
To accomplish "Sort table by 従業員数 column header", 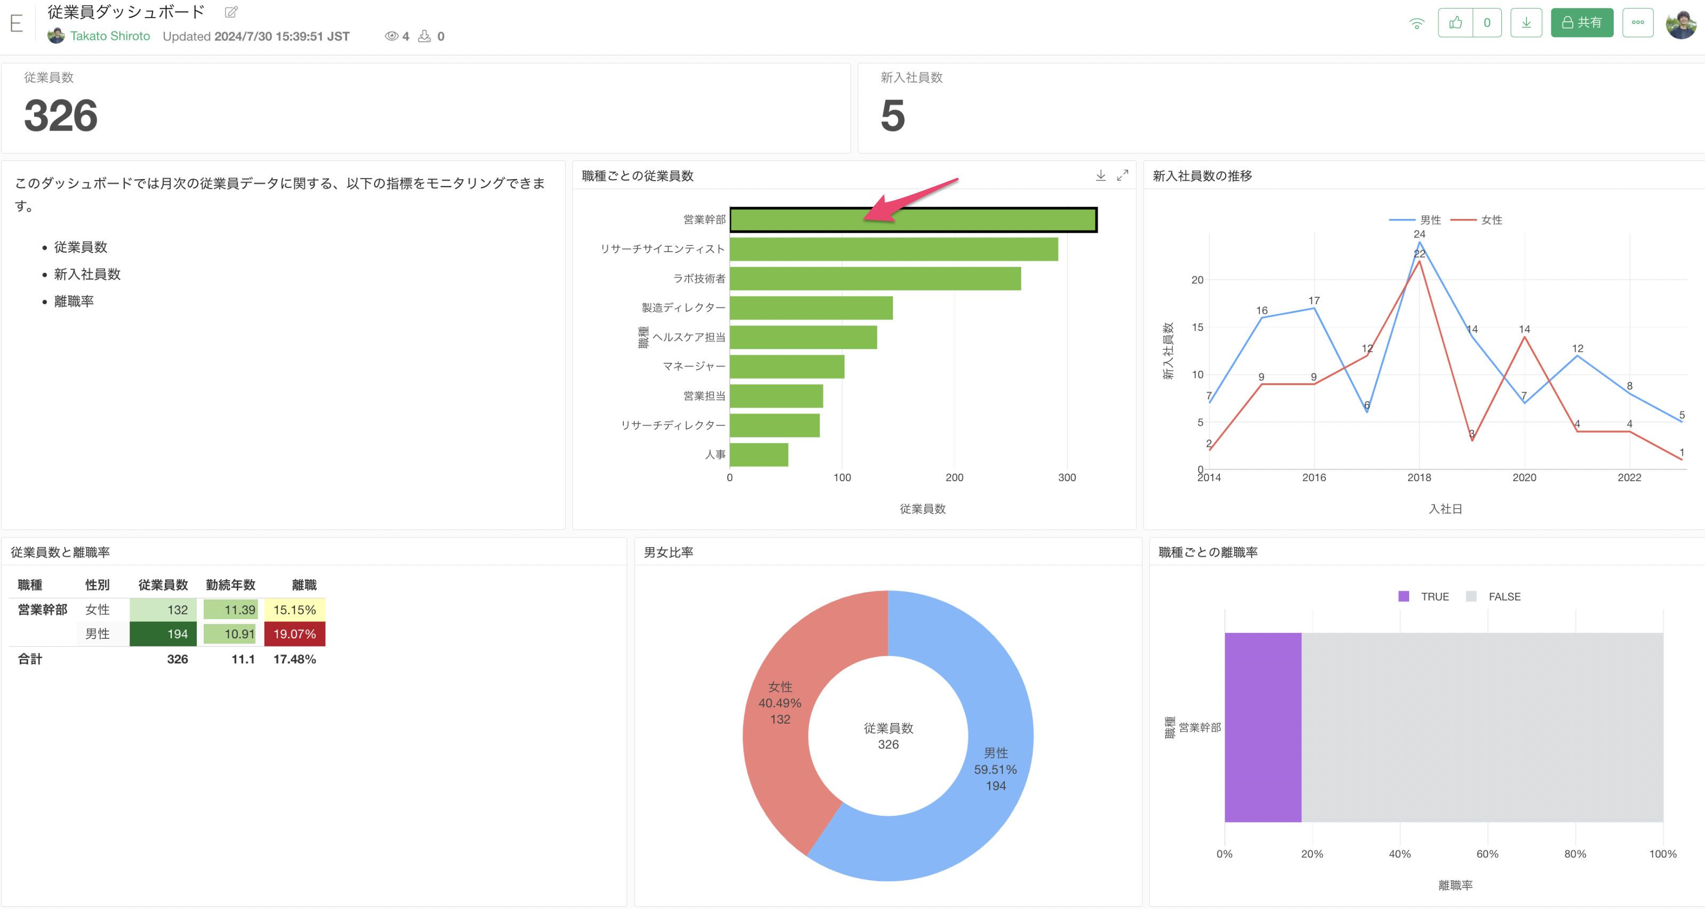I will pos(163,585).
